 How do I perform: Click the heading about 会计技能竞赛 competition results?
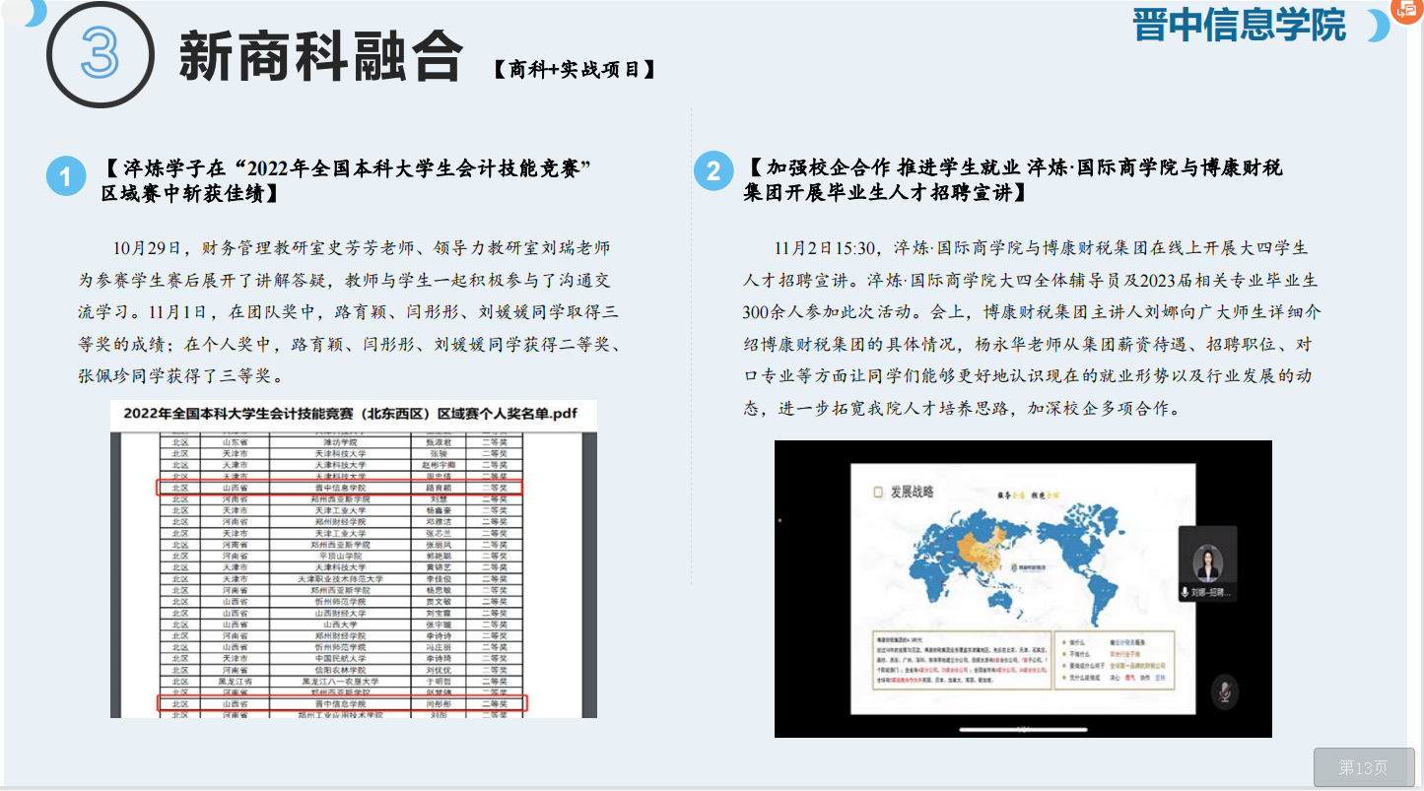tap(345, 180)
